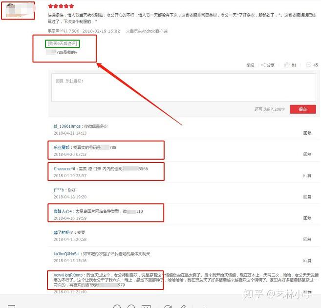Click 回复 beside 套路人心4's comment
The width and height of the screenshot is (321, 308).
307,218
